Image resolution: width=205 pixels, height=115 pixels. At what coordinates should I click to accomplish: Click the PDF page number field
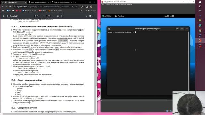point(35,16)
